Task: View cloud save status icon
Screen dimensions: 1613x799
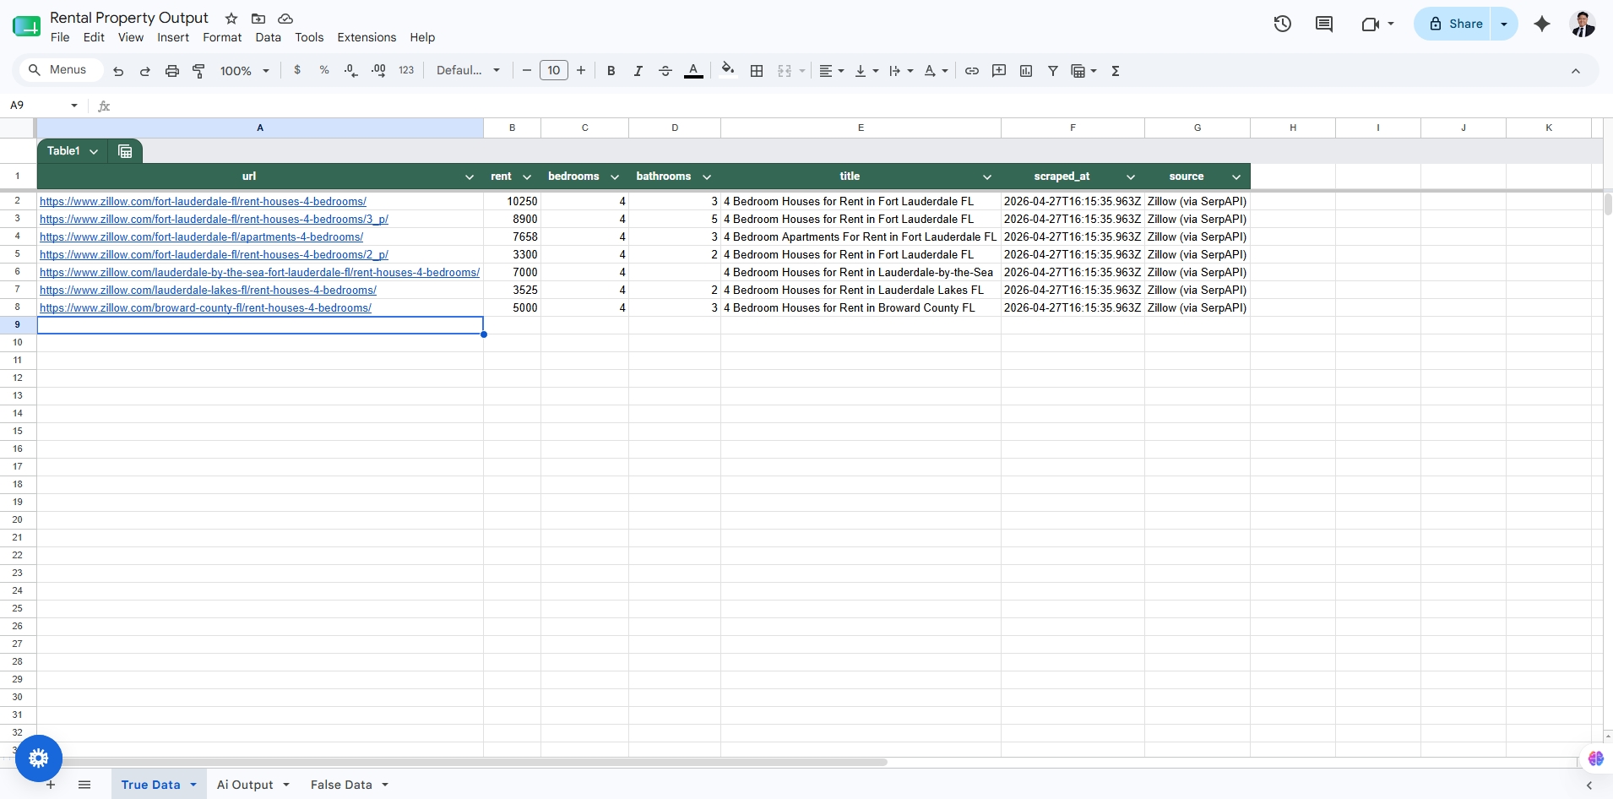Action: coord(285,19)
